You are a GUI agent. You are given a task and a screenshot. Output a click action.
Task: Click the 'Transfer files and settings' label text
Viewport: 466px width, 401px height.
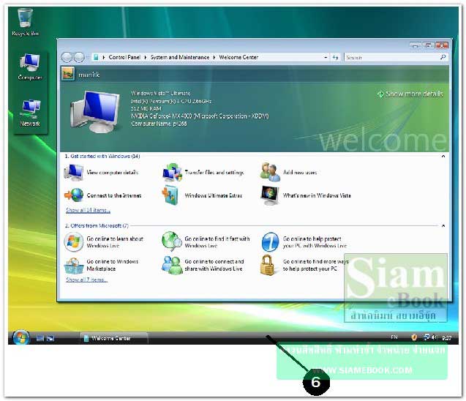(x=214, y=173)
